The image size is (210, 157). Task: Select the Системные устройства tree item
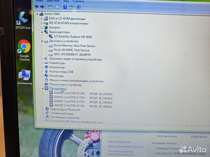[65, 118]
